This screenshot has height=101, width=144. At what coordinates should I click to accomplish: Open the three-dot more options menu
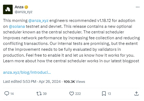[x=138, y=7]
